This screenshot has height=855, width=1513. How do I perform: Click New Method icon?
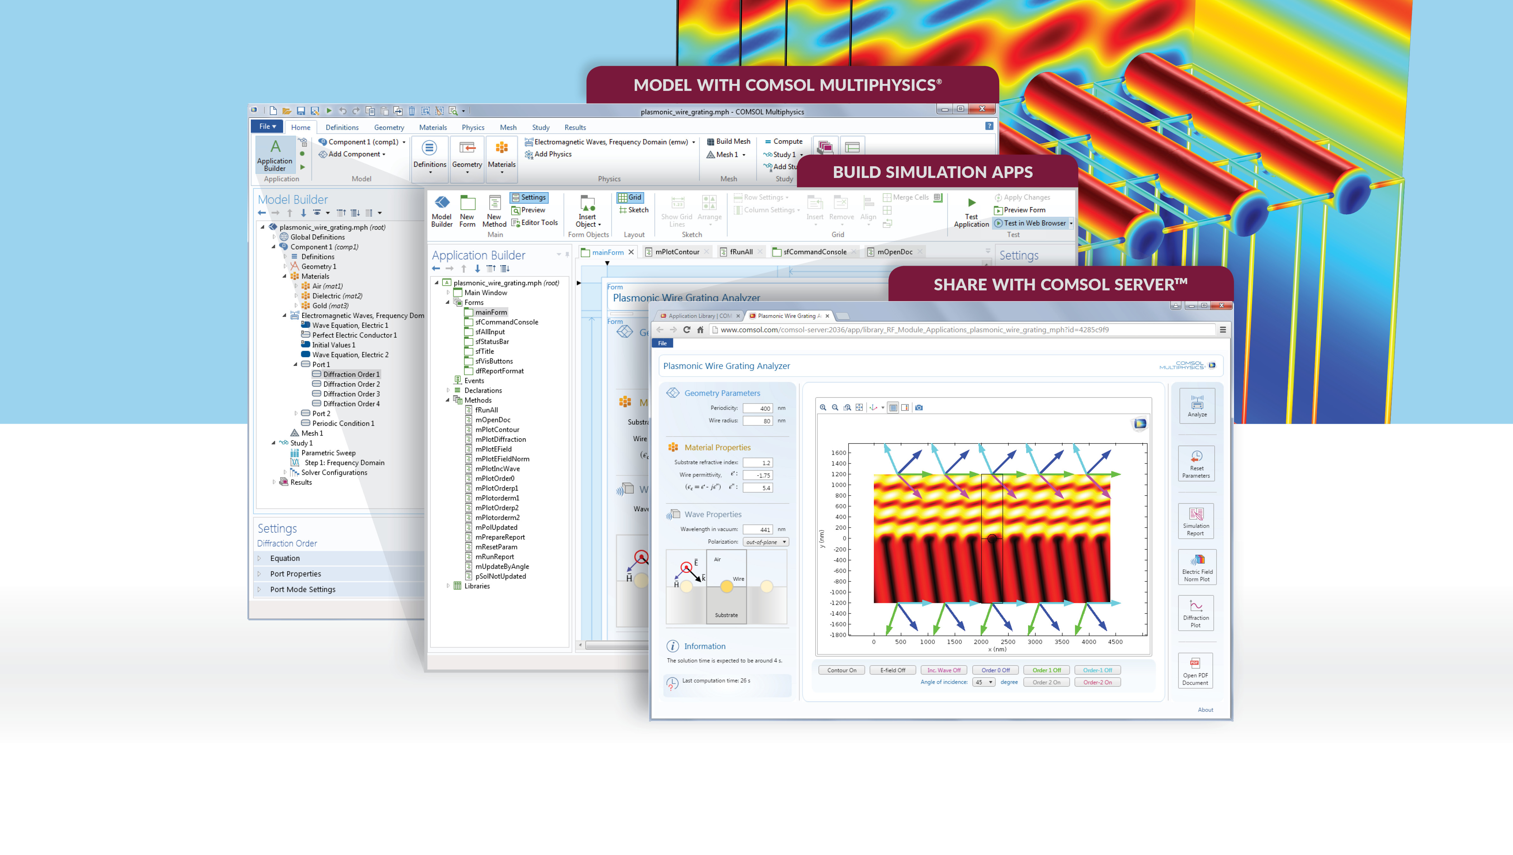(494, 211)
